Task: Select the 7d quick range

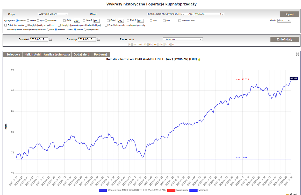Action: click(130, 44)
